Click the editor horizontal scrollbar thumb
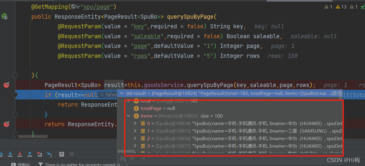365x166 pixels. [x=33, y=136]
